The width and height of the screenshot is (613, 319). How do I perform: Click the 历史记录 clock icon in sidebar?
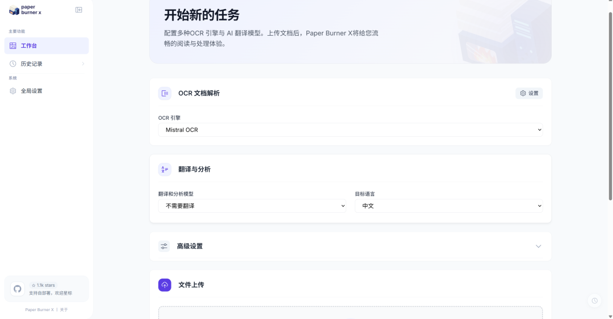(13, 64)
